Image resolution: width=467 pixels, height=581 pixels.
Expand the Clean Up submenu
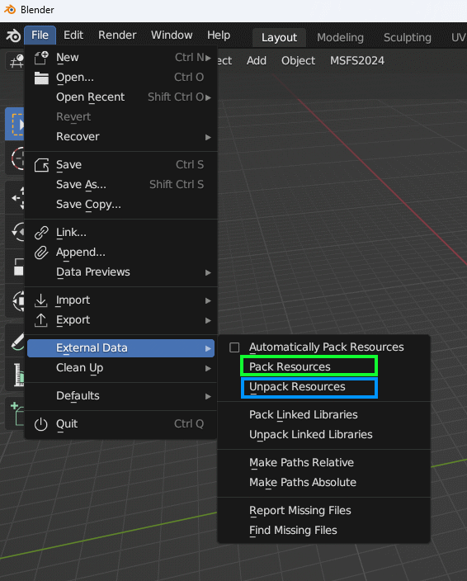(x=208, y=368)
